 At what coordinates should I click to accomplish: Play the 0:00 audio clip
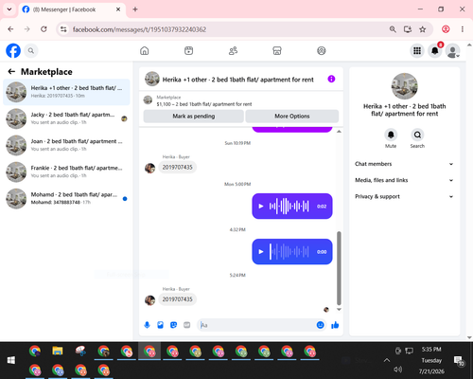click(261, 252)
